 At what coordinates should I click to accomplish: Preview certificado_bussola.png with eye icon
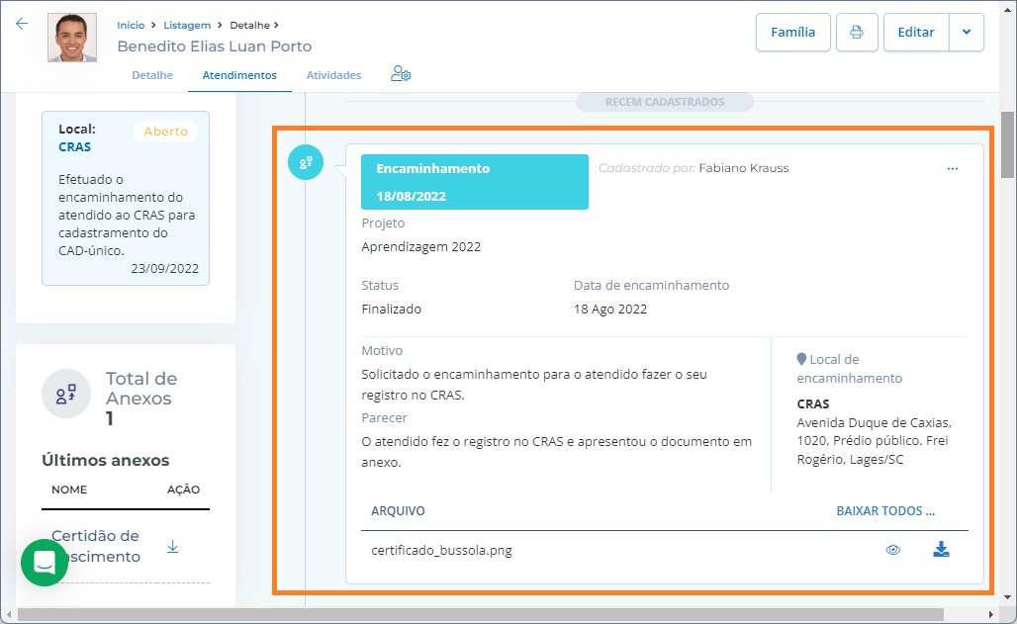893,550
